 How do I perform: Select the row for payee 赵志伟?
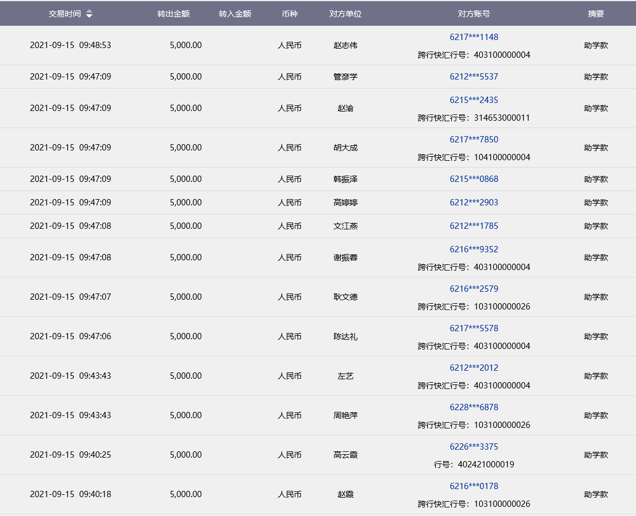click(x=345, y=45)
